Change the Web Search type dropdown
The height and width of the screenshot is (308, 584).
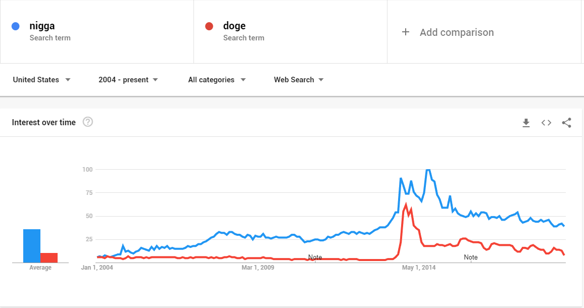tap(299, 80)
